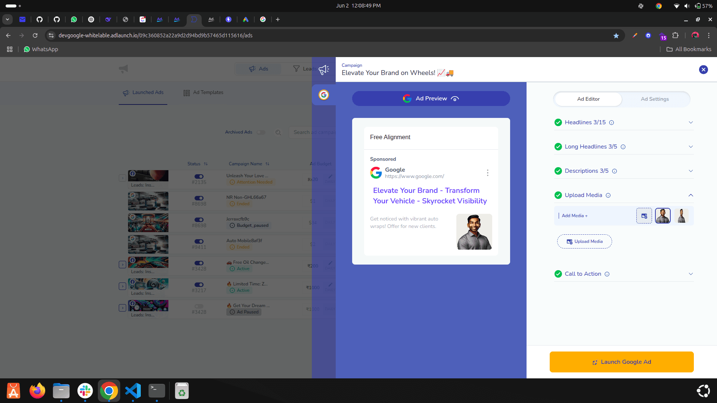Switch to the Ad Editor tab
The height and width of the screenshot is (403, 717).
(589, 99)
